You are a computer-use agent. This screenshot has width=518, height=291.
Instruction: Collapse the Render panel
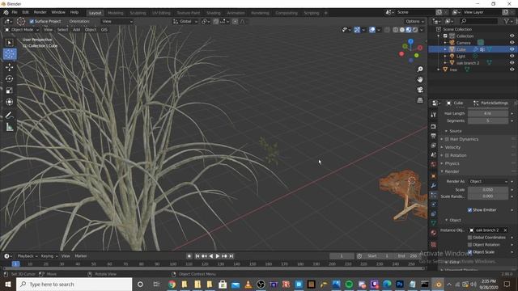[452, 171]
